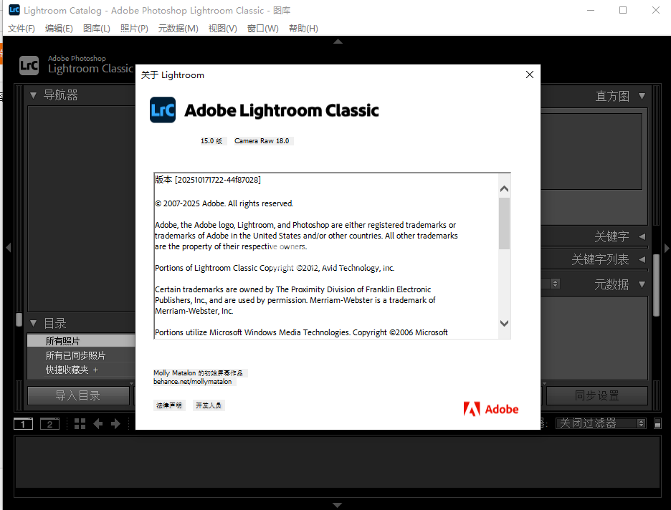Viewport: 671px width, 510px height.
Task: Open the 帮助(H) menu
Action: pos(303,28)
